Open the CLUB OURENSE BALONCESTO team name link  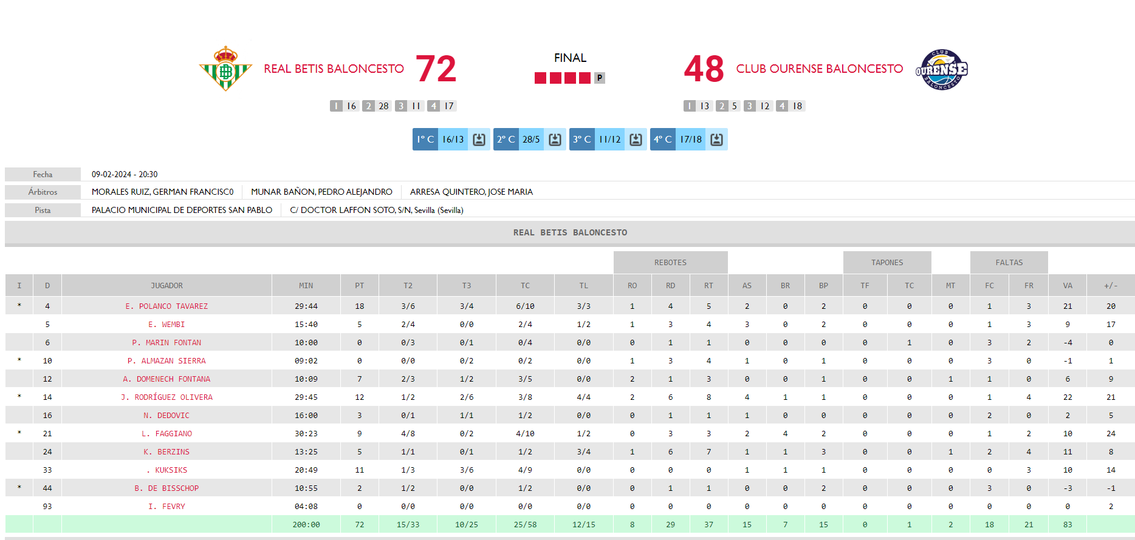click(x=820, y=69)
